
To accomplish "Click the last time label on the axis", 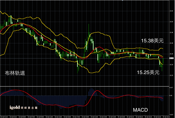I will (x=166, y=117).
